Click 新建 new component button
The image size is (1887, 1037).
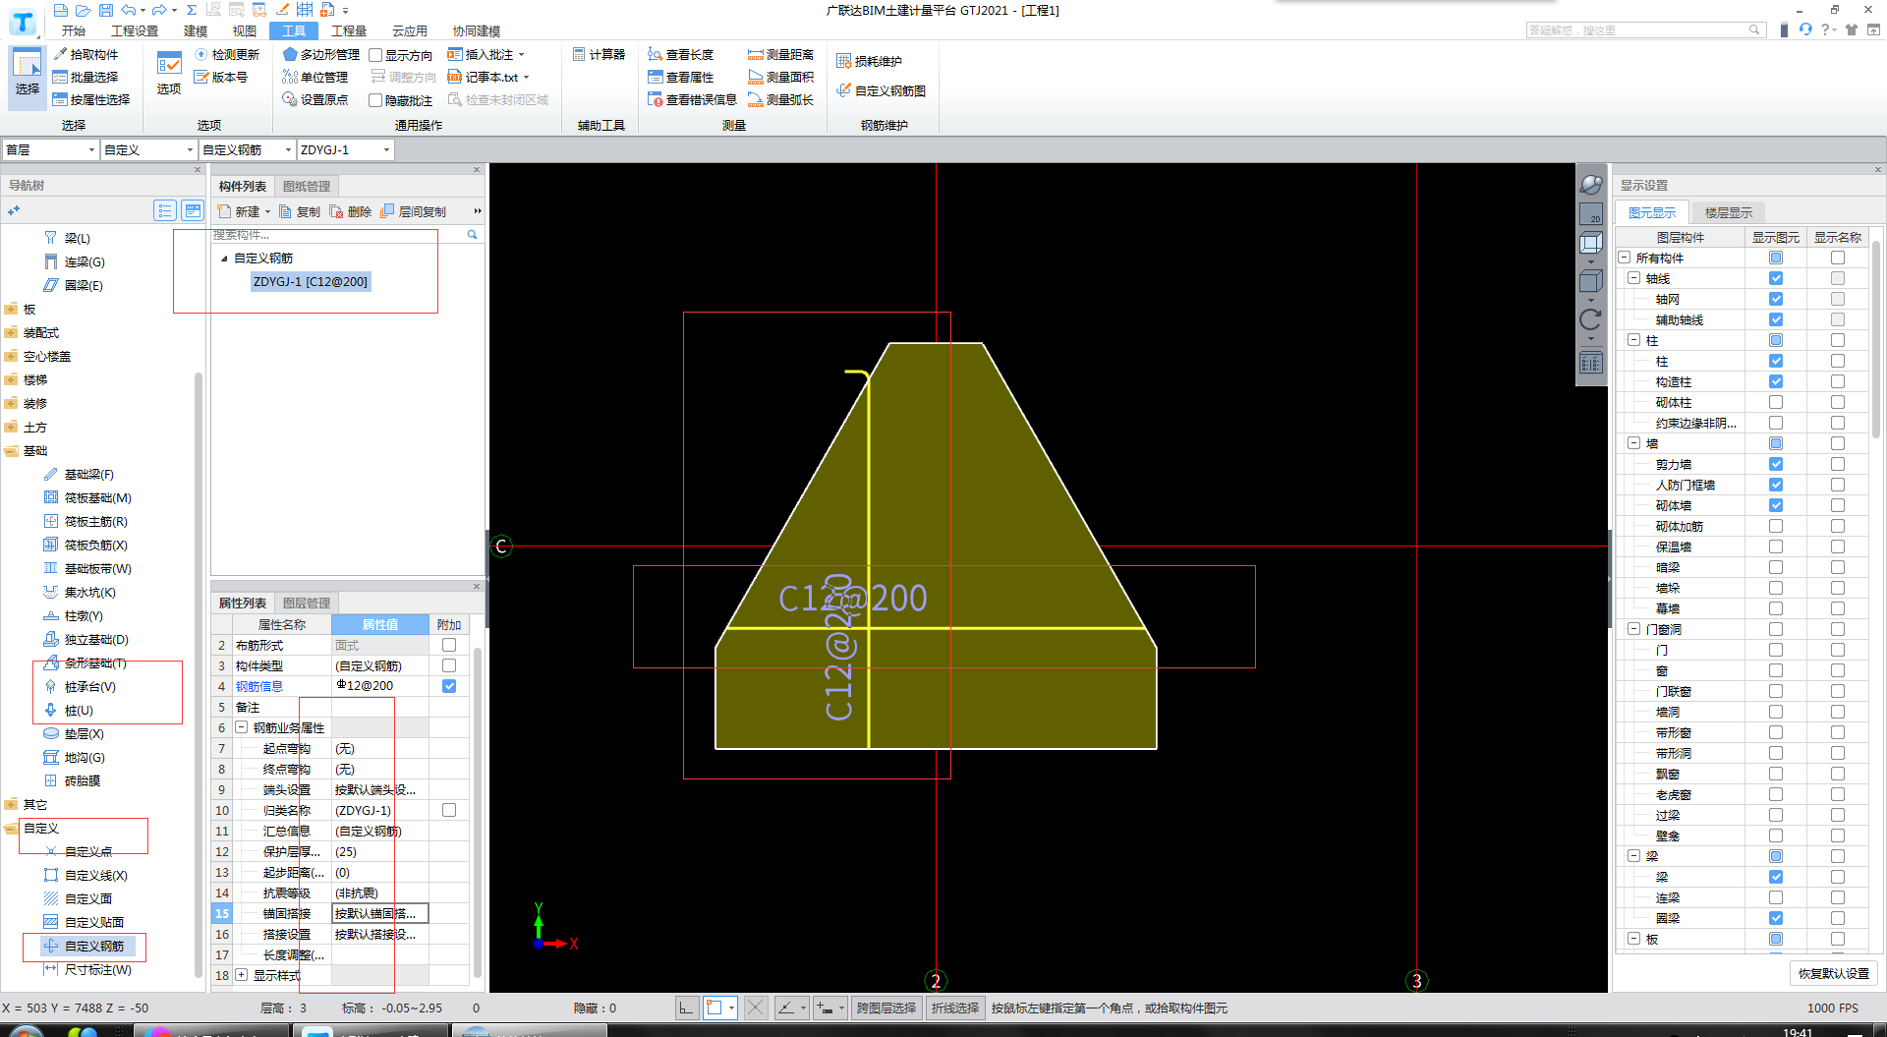coord(243,211)
